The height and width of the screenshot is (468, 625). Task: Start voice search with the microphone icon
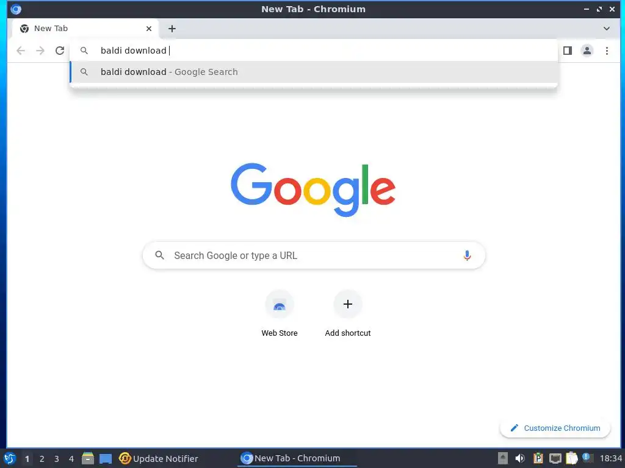click(x=467, y=255)
